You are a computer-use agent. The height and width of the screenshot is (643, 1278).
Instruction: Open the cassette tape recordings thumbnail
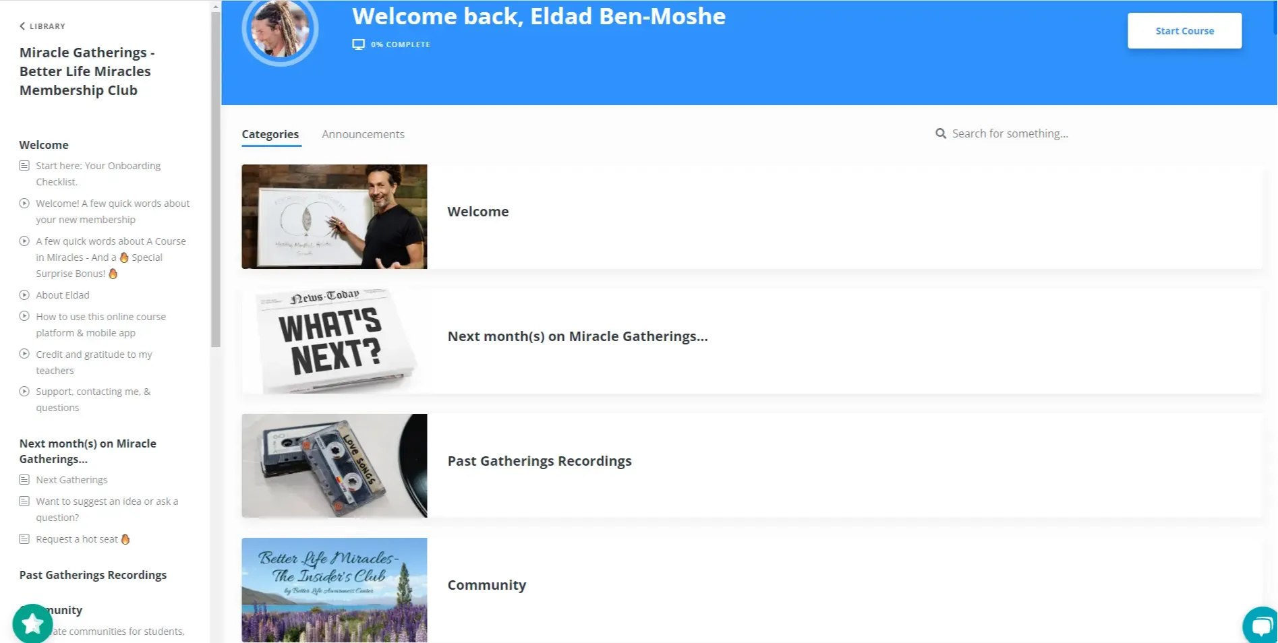[335, 466]
